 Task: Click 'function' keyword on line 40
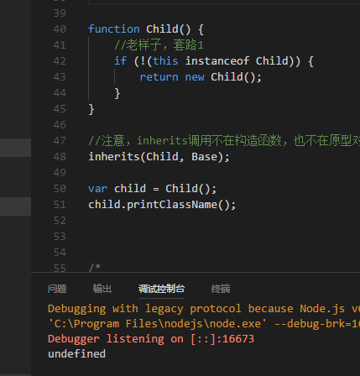coord(114,29)
